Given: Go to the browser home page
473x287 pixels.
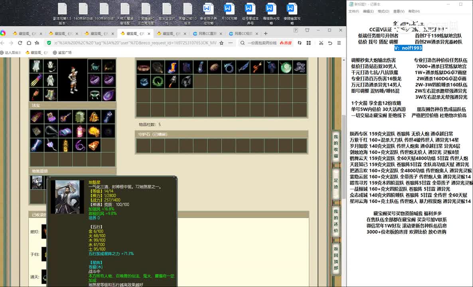Looking at the screenshot, I should [x=29, y=43].
